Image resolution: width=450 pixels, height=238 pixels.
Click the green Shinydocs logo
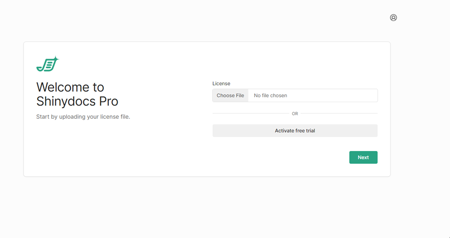point(47,65)
